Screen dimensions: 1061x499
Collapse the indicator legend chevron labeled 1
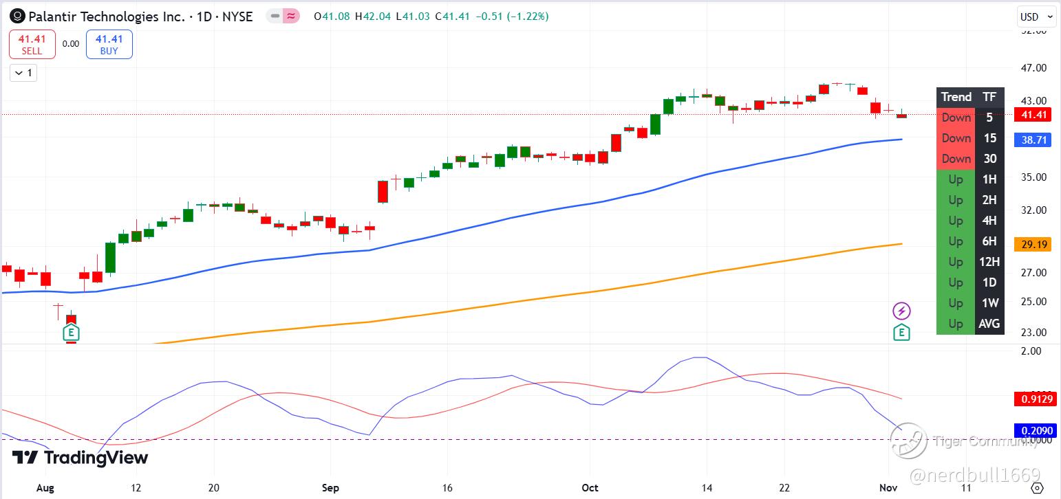click(x=23, y=72)
